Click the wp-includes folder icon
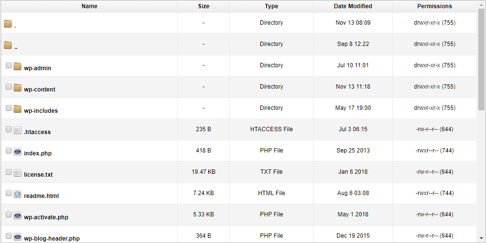This screenshot has width=486, height=243. tap(17, 109)
